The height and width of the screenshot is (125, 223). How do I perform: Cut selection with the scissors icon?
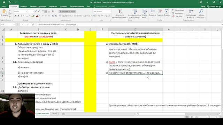pyautogui.click(x=9, y=10)
